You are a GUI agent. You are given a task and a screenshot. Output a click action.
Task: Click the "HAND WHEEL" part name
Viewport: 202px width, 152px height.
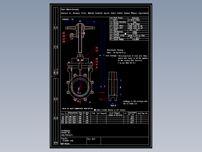(119, 39)
